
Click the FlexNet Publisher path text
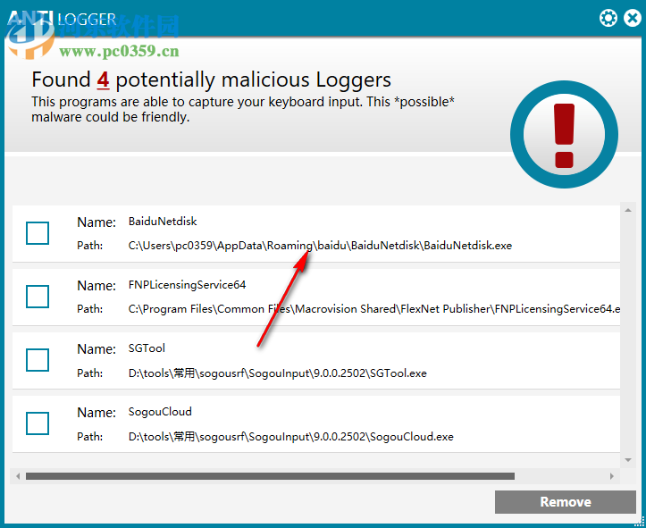coord(374,309)
